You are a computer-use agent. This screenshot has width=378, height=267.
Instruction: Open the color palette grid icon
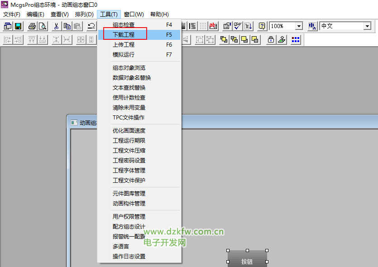click(296, 40)
